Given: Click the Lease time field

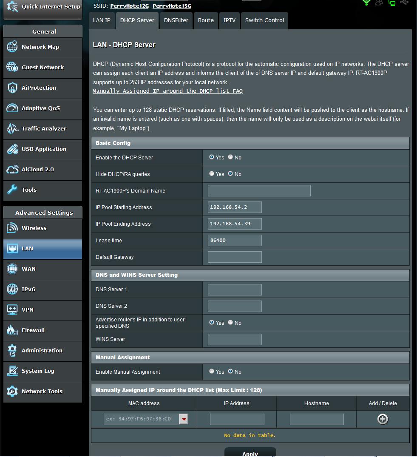Looking at the screenshot, I should click(x=235, y=241).
